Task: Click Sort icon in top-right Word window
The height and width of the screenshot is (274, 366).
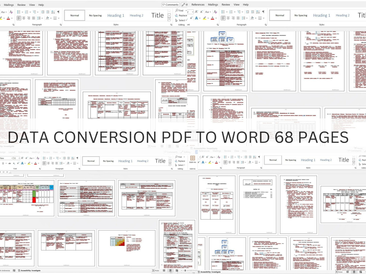Action: point(258,12)
